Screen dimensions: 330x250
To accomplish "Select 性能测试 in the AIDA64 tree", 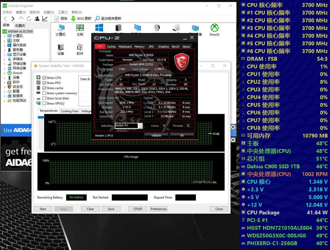I will pos(17,100).
